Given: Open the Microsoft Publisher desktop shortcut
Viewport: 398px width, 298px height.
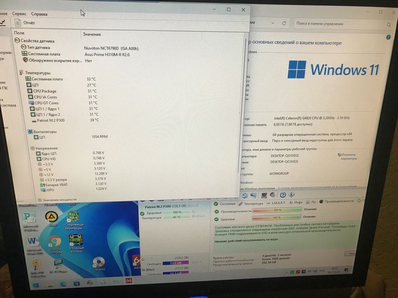Looking at the screenshot, I should tap(30, 221).
